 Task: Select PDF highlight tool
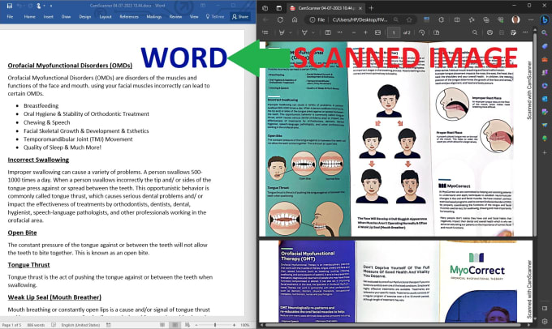(282, 32)
